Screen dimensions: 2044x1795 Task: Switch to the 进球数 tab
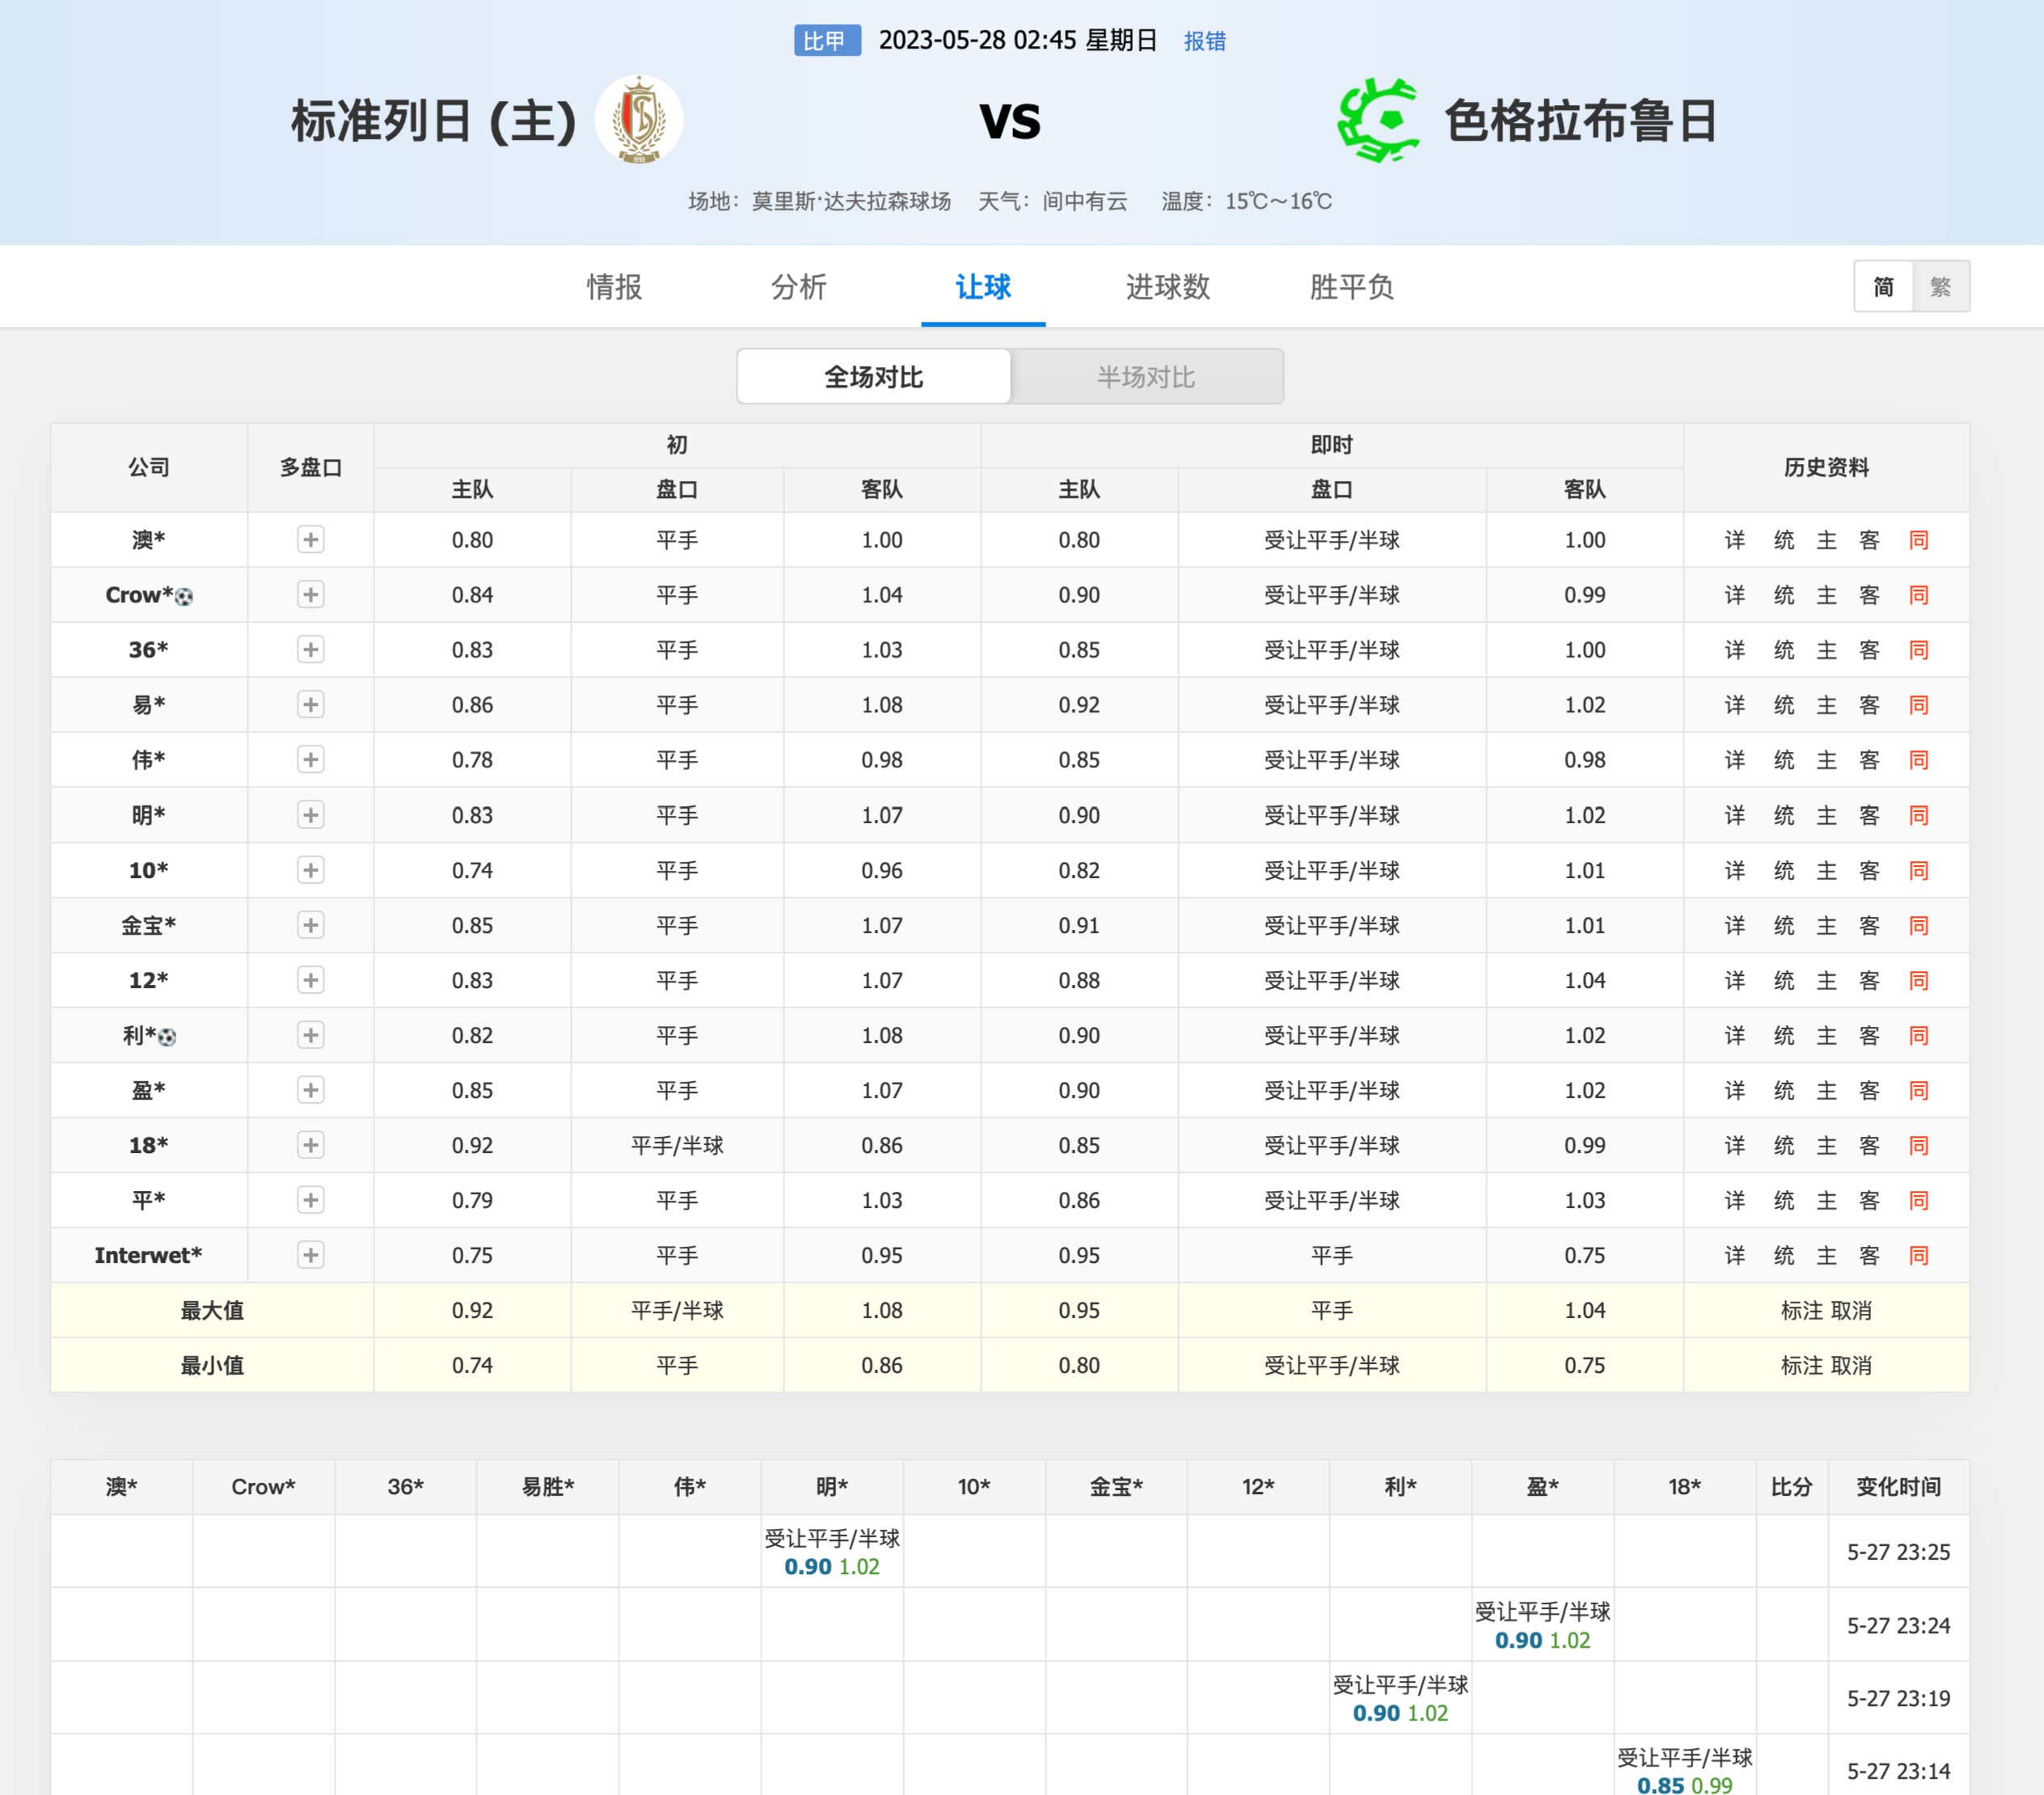pos(1167,287)
